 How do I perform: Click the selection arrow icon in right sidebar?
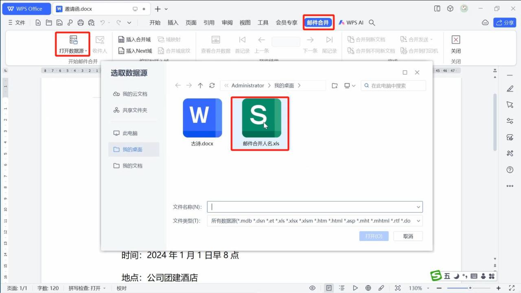coord(510,105)
